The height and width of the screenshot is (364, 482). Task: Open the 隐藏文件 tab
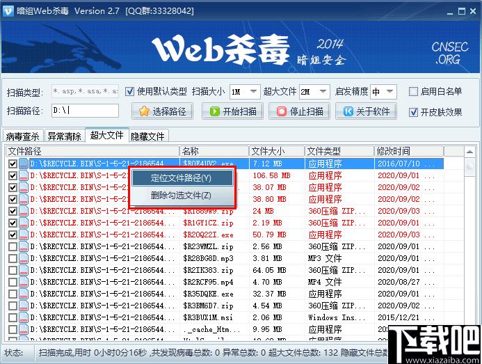pos(148,136)
